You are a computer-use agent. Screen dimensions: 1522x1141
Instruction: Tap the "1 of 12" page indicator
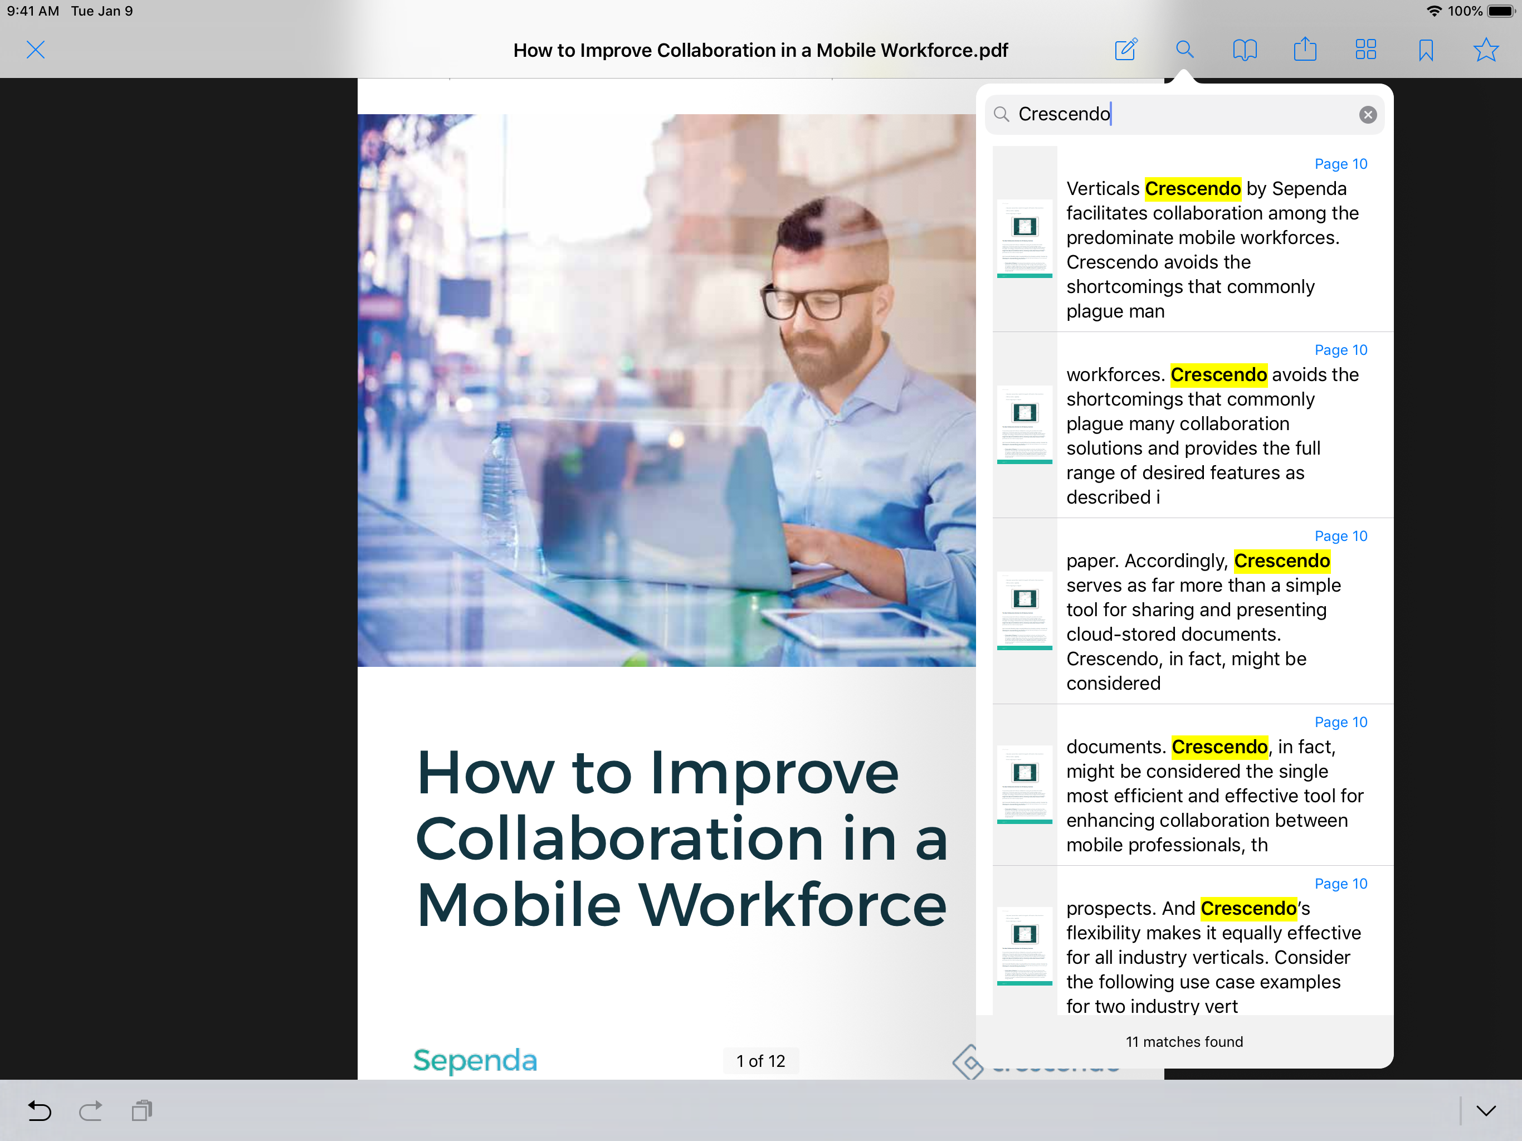[760, 1061]
